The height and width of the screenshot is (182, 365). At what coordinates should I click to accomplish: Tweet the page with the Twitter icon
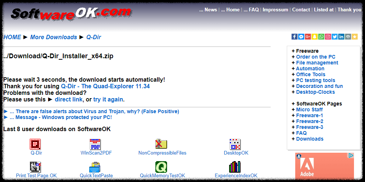point(335,37)
